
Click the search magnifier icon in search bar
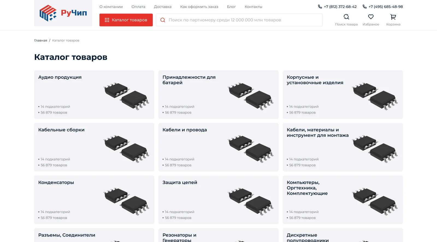tap(163, 20)
